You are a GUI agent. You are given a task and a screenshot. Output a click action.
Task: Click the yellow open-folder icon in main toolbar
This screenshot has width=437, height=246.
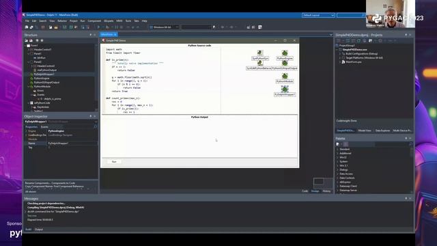[56, 27]
